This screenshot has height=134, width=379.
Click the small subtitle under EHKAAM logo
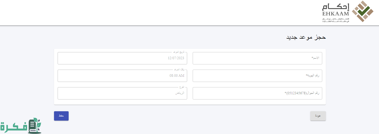(335, 20)
